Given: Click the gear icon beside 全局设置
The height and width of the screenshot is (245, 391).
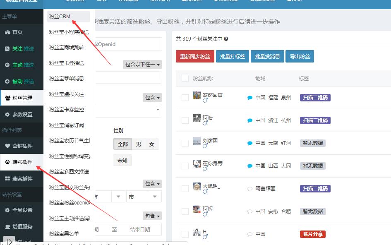Looking at the screenshot, I should coord(7,210).
